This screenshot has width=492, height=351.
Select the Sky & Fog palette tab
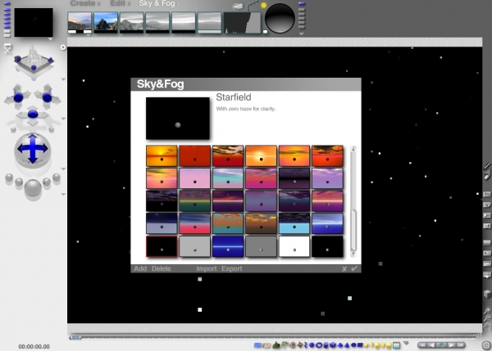157,3
